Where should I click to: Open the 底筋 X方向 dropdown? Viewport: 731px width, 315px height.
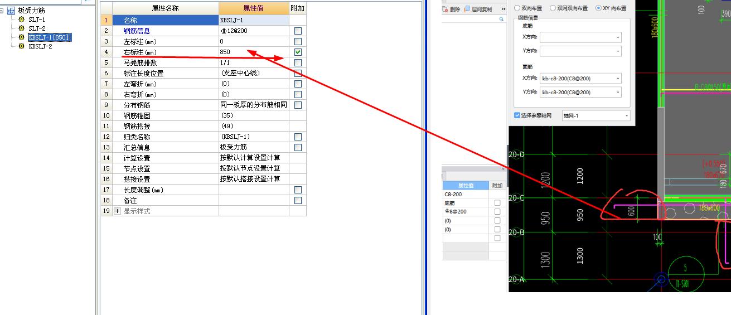618,37
